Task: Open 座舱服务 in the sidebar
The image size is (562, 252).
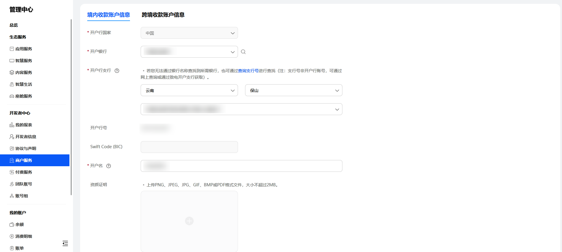Action: tap(24, 96)
